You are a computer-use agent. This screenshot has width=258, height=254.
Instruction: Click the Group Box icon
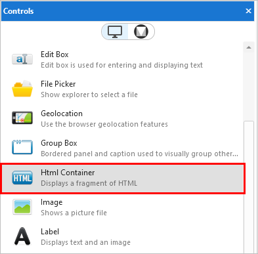[22, 147]
